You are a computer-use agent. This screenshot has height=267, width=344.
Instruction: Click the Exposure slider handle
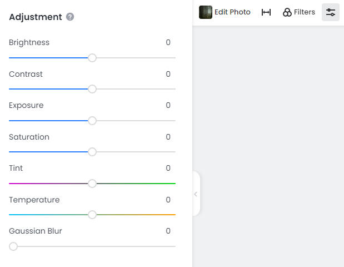[x=92, y=121]
